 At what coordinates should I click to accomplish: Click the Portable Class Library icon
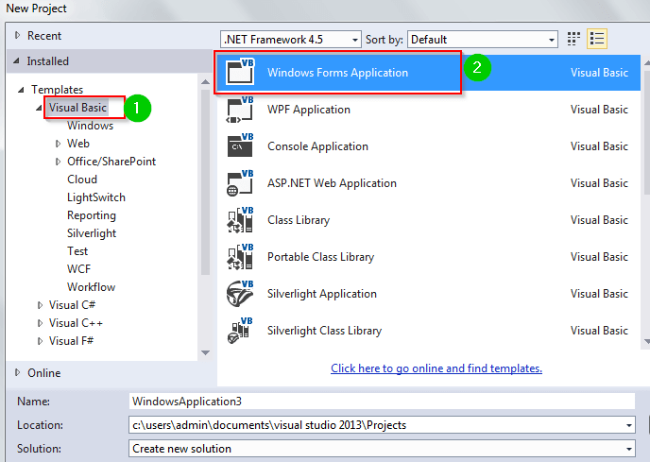pos(240,257)
